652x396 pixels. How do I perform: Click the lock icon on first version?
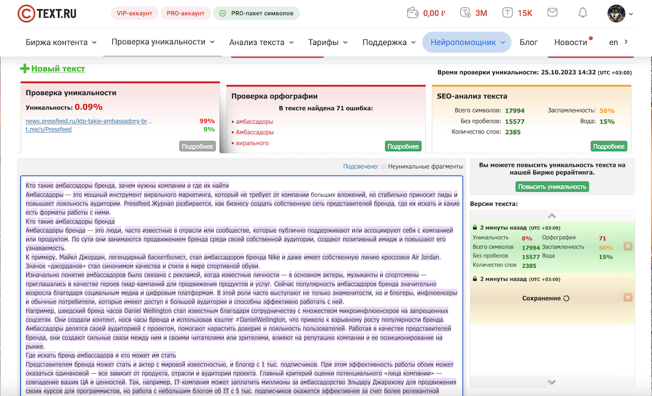(475, 228)
